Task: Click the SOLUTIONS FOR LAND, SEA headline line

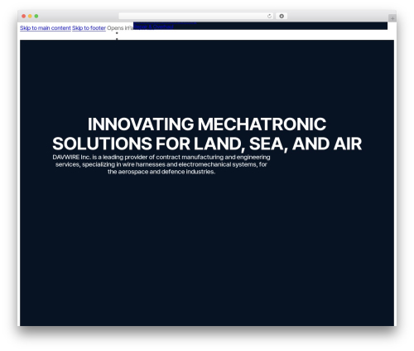Action: 207,144
